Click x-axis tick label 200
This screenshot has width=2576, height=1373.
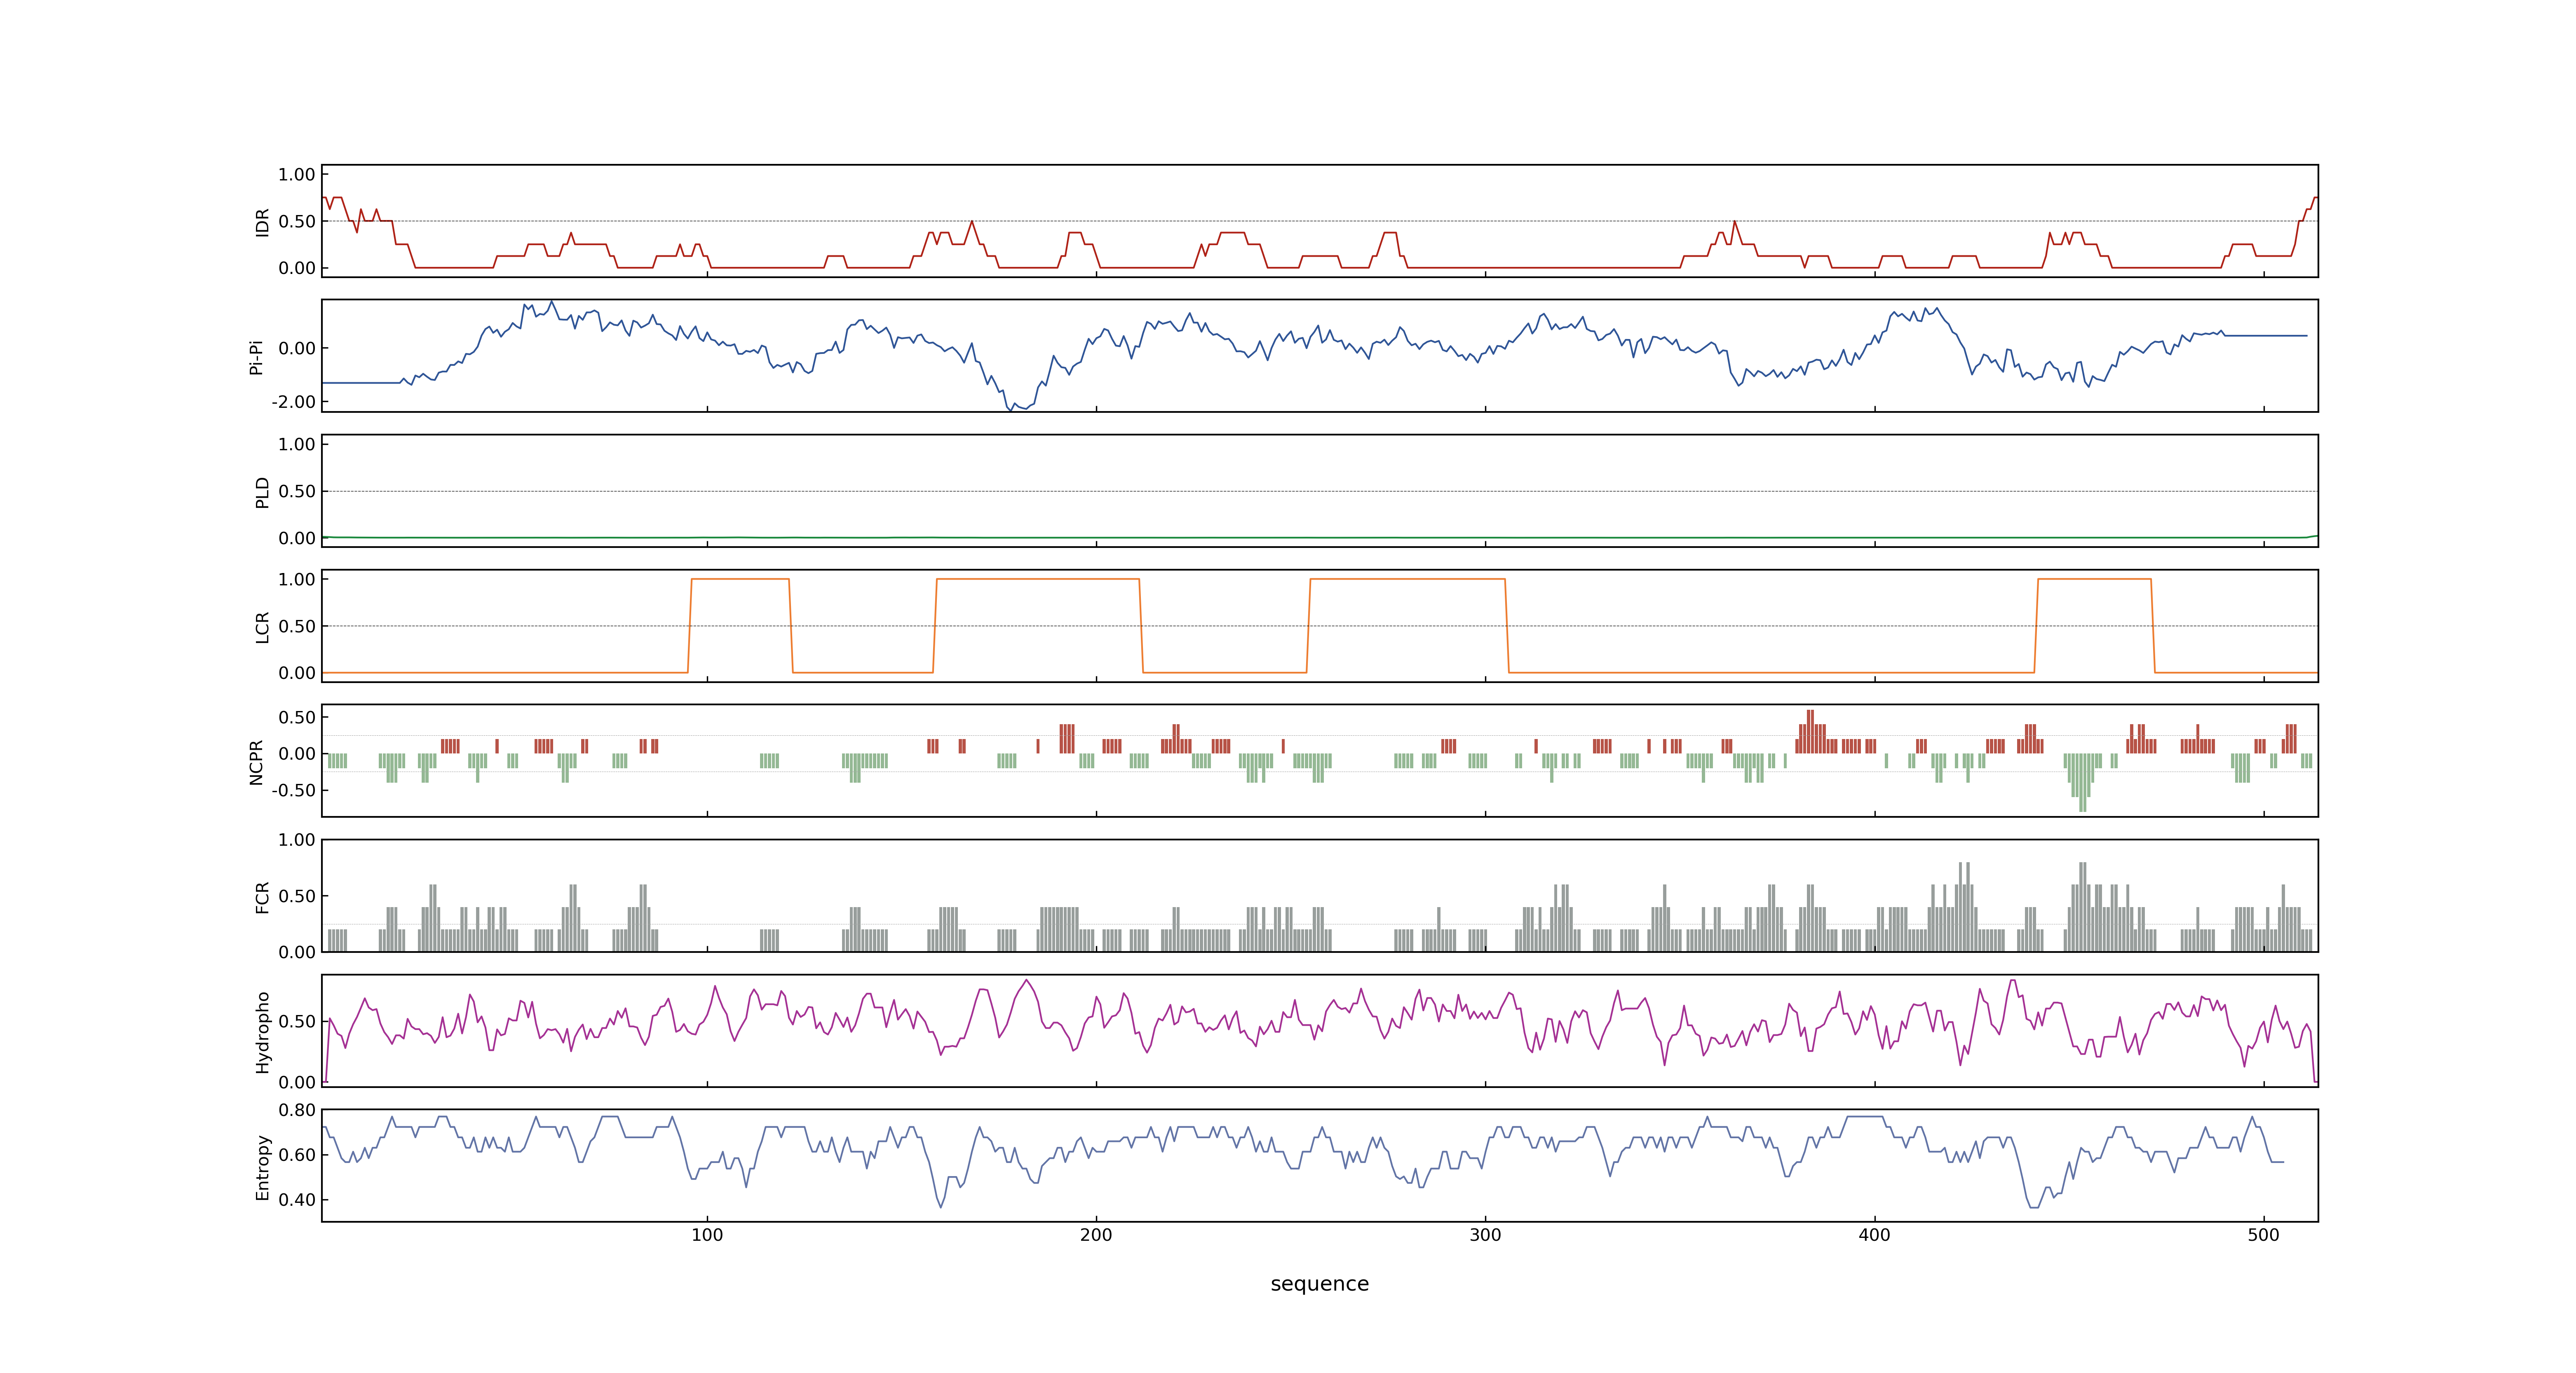1096,1235
